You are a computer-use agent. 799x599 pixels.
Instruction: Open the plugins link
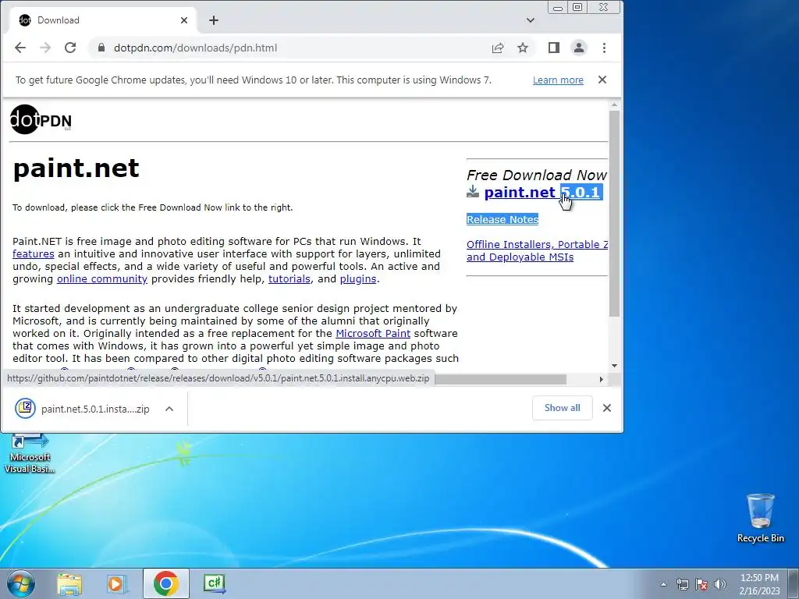tap(358, 278)
